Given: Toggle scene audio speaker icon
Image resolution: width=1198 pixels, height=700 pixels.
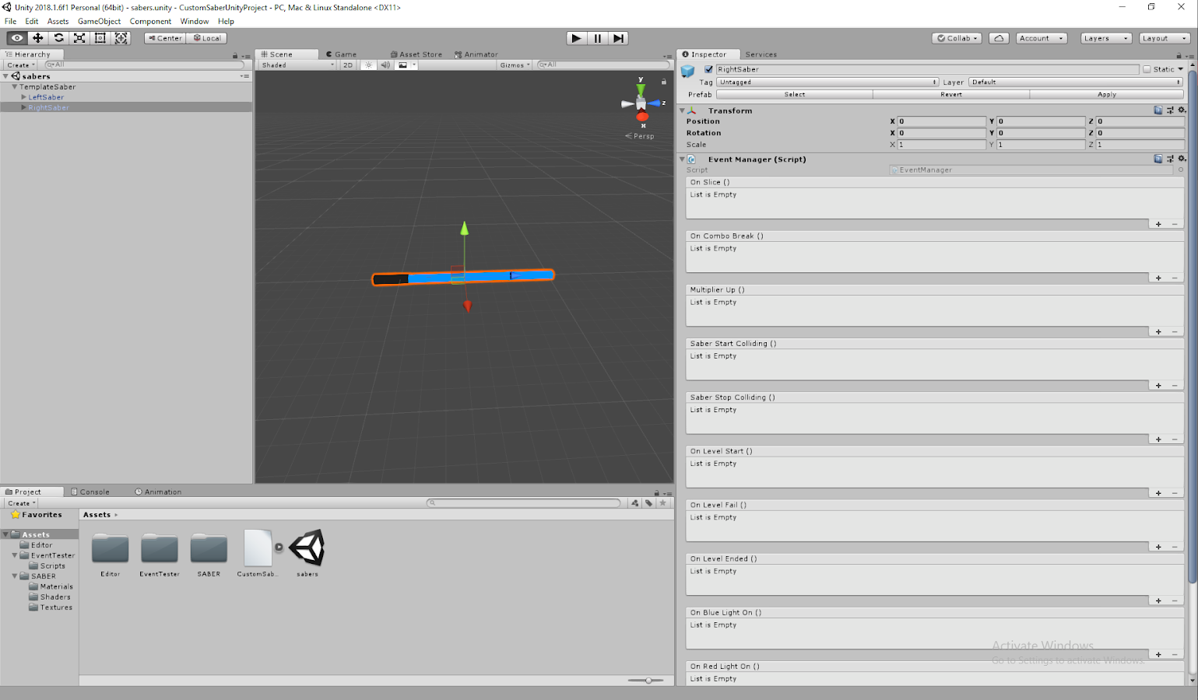Looking at the screenshot, I should (x=385, y=65).
